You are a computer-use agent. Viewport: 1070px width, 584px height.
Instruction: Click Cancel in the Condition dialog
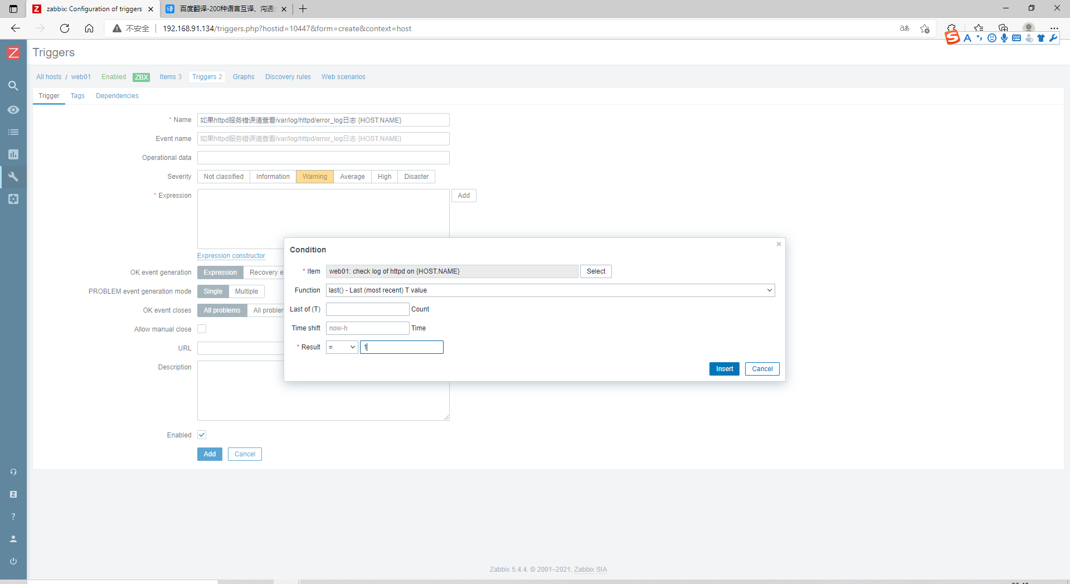pos(762,369)
